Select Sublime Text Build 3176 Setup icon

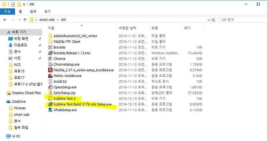pyautogui.click(x=50, y=104)
